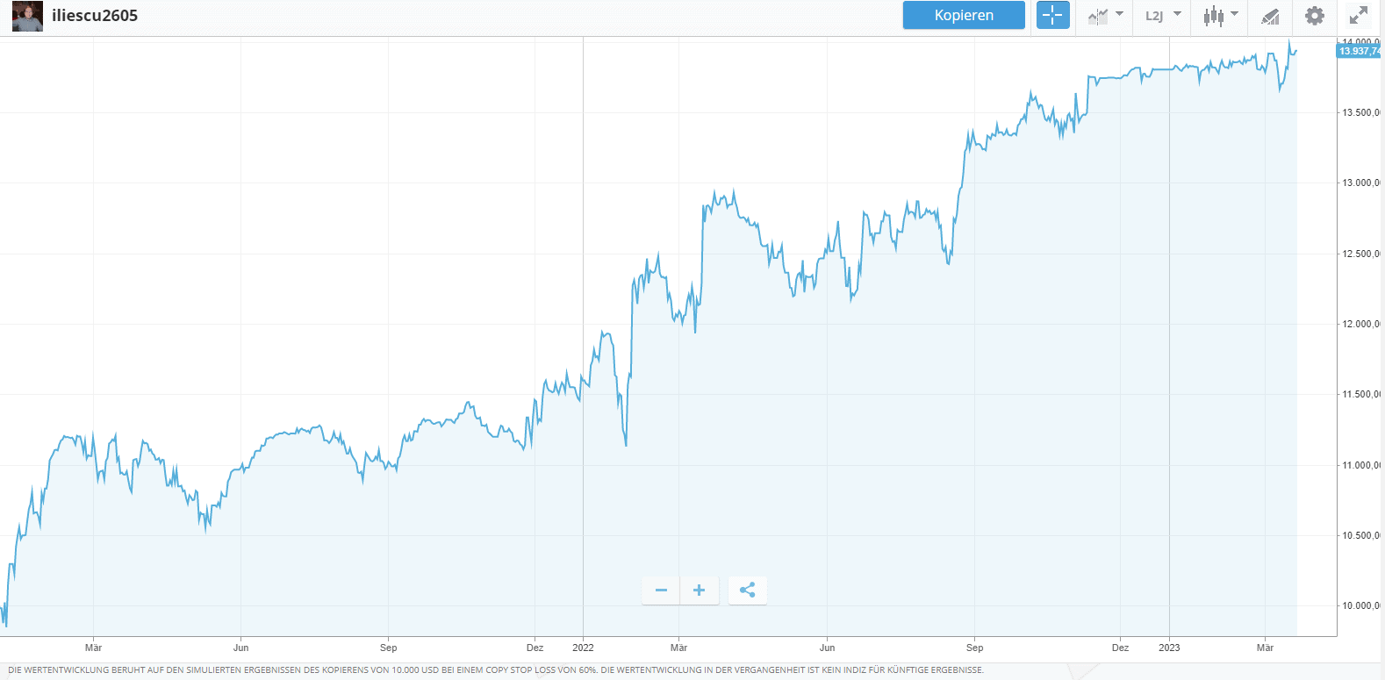Expand the L2J time range dropdown
1385x680 pixels.
[x=1177, y=14]
